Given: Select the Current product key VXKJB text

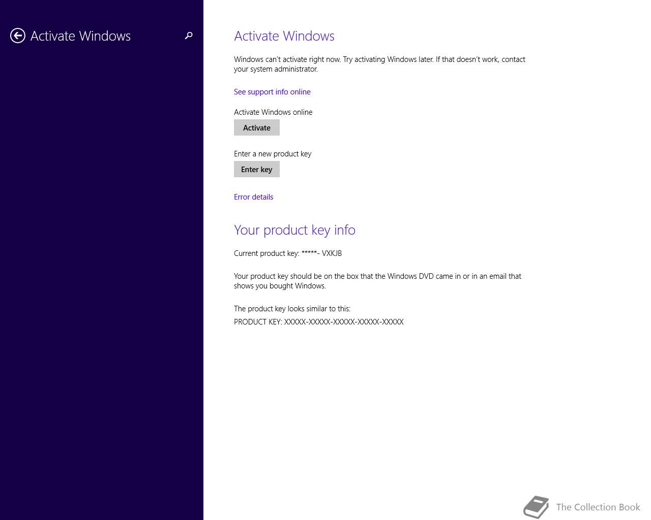Looking at the screenshot, I should pos(288,253).
